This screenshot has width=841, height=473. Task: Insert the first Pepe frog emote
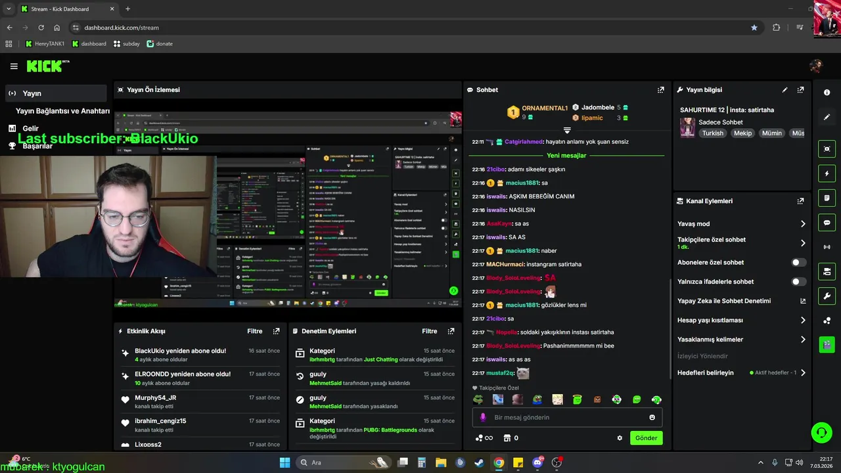pos(478,399)
